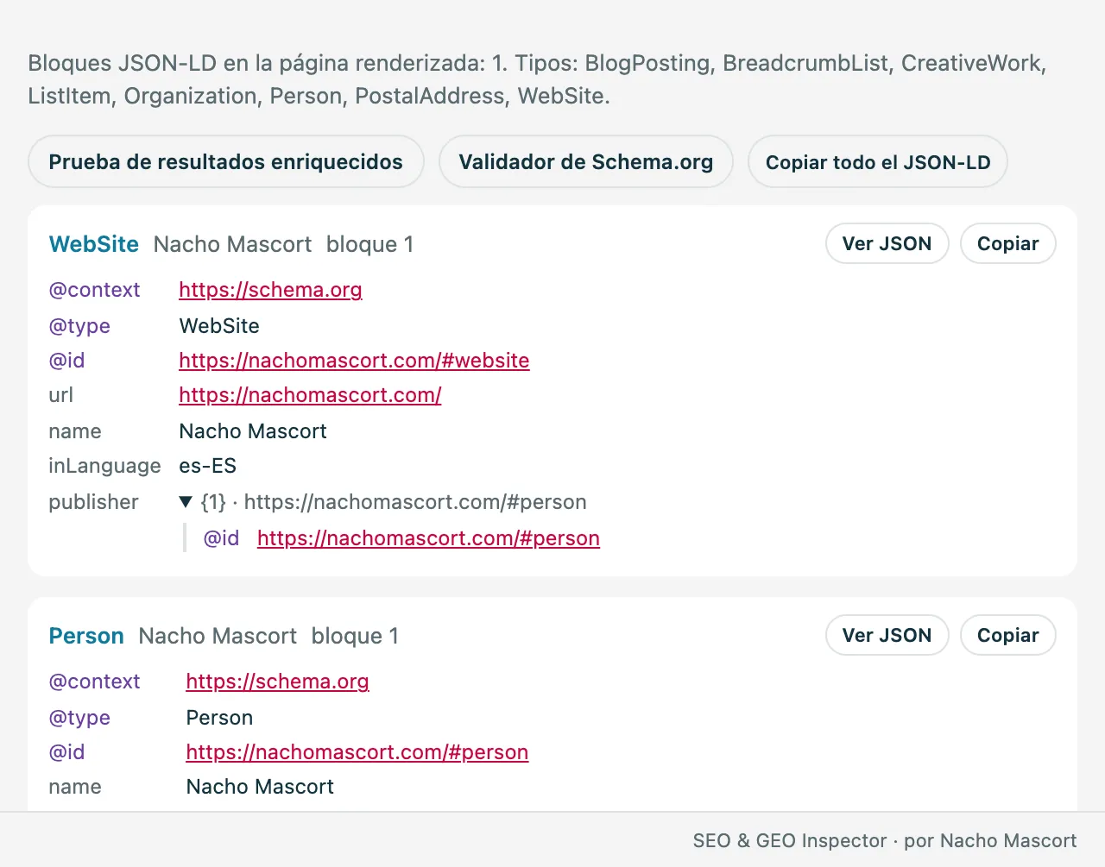The image size is (1105, 867).
Task: Click the Person block title
Action: point(86,636)
